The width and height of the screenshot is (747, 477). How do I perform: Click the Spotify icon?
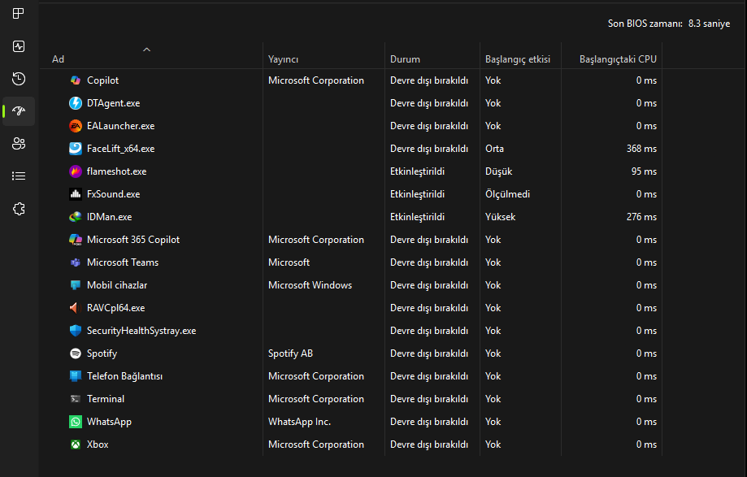(x=76, y=353)
